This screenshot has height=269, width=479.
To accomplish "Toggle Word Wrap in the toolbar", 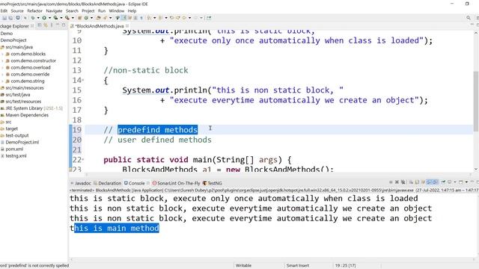I will pos(129,18).
